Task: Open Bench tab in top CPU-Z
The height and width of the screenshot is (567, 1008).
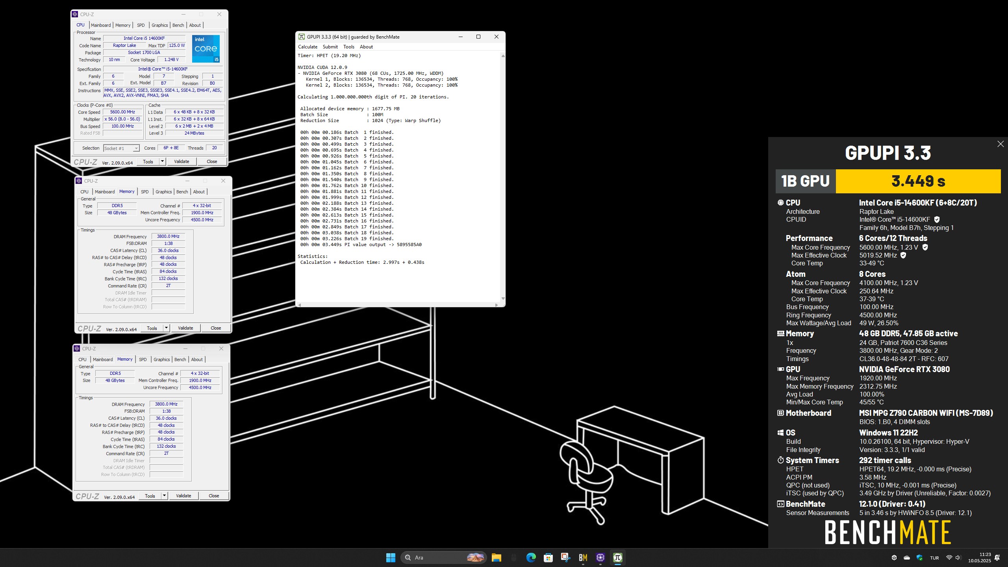Action: coord(178,25)
